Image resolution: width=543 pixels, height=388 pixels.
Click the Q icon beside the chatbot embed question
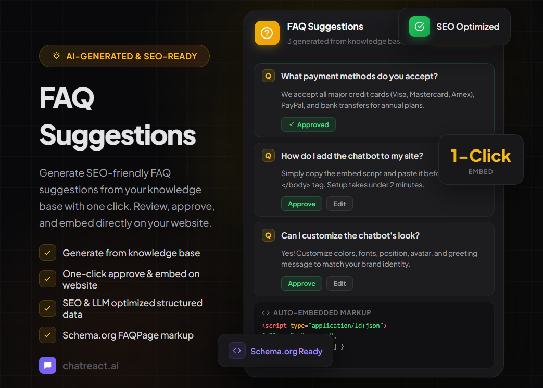click(x=268, y=155)
